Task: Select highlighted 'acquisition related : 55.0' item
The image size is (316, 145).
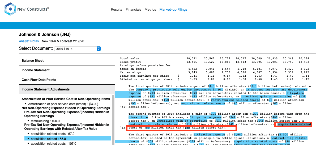Action: [67, 139]
